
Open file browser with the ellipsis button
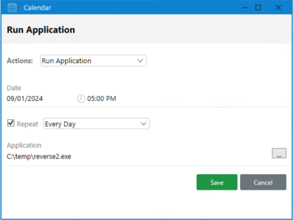[x=279, y=154]
